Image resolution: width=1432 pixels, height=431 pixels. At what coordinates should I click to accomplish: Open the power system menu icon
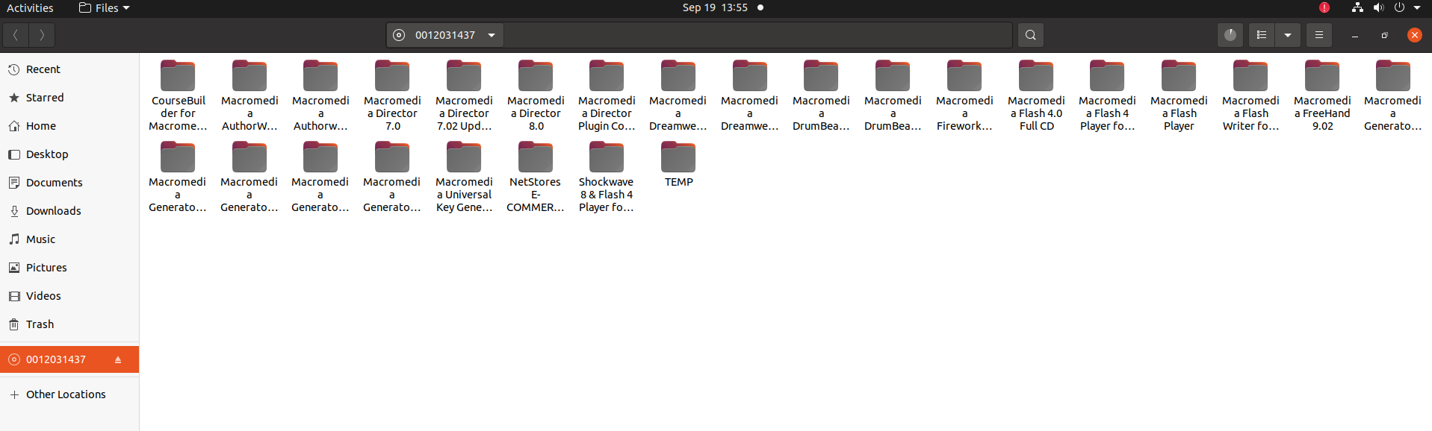[1399, 7]
